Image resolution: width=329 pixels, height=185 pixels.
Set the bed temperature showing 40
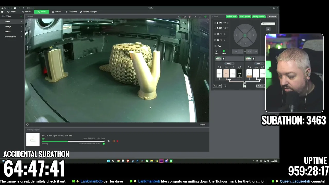220,34
